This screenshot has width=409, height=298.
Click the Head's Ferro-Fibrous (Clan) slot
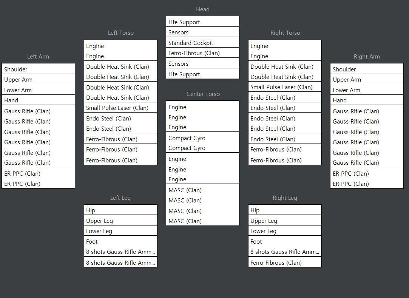coord(202,53)
